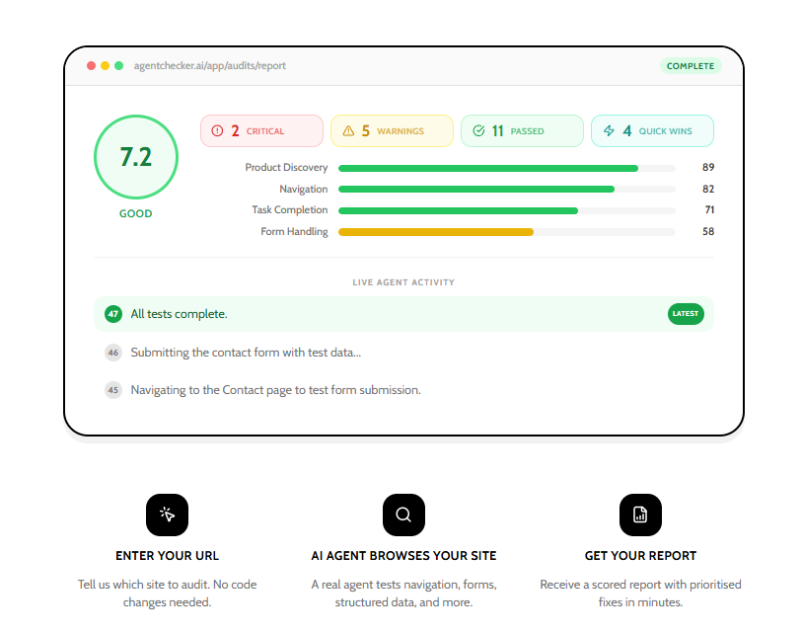The width and height of the screenshot is (802, 634).
Task: Select the Submitting the contact form row
Action: click(403, 353)
